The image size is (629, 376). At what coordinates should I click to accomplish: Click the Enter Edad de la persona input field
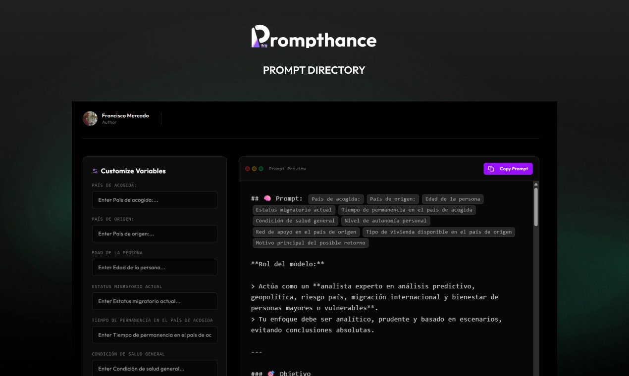155,267
